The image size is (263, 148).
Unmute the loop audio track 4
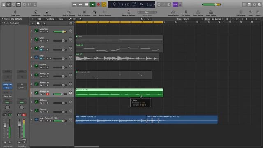[x=41, y=58]
